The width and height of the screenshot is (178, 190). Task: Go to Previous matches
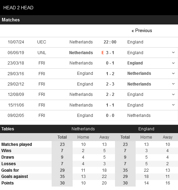click(142, 31)
